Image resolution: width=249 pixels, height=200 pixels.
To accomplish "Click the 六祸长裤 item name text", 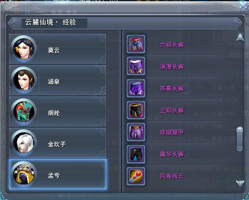I will [172, 45].
